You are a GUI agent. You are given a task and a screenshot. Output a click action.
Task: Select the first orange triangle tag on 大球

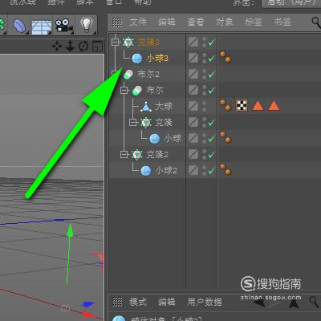pyautogui.click(x=258, y=106)
